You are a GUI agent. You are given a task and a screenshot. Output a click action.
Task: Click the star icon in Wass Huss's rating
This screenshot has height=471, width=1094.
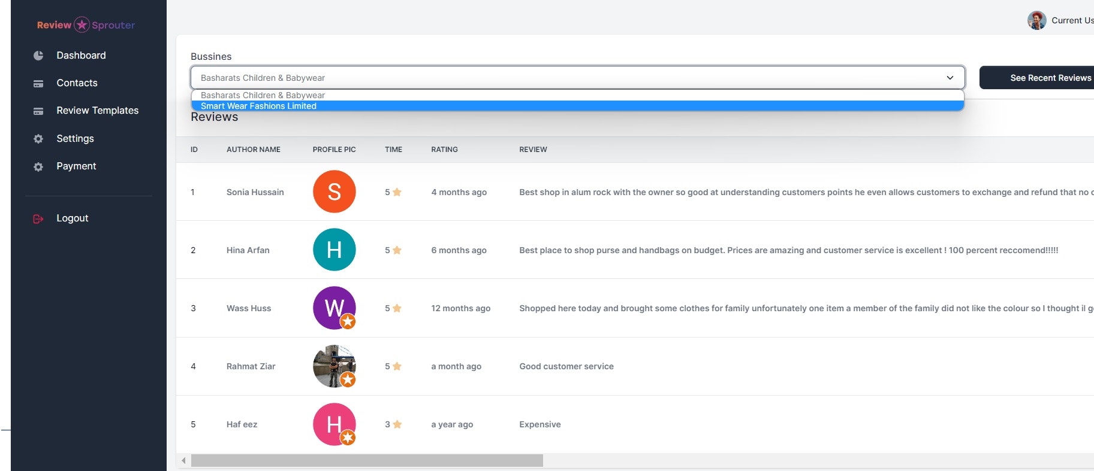tap(397, 308)
